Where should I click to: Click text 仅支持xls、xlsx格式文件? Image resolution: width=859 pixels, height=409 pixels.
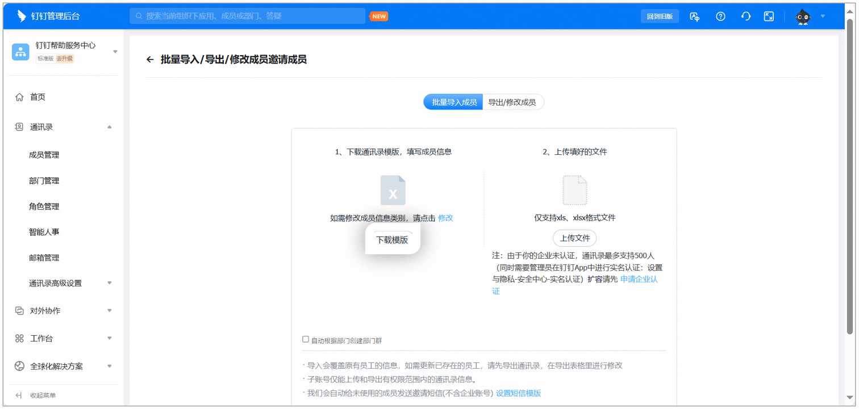[574, 218]
